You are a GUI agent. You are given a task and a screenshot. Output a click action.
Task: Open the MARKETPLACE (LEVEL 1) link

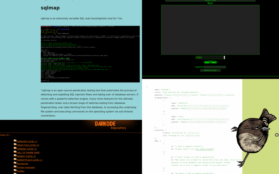29,160
